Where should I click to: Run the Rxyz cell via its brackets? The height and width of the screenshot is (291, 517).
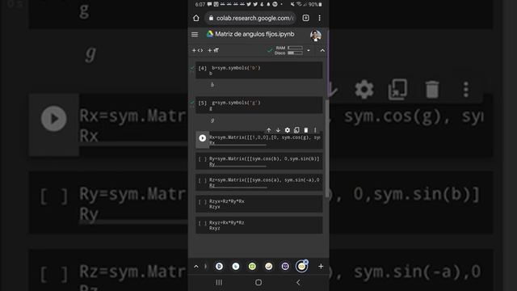click(x=203, y=223)
